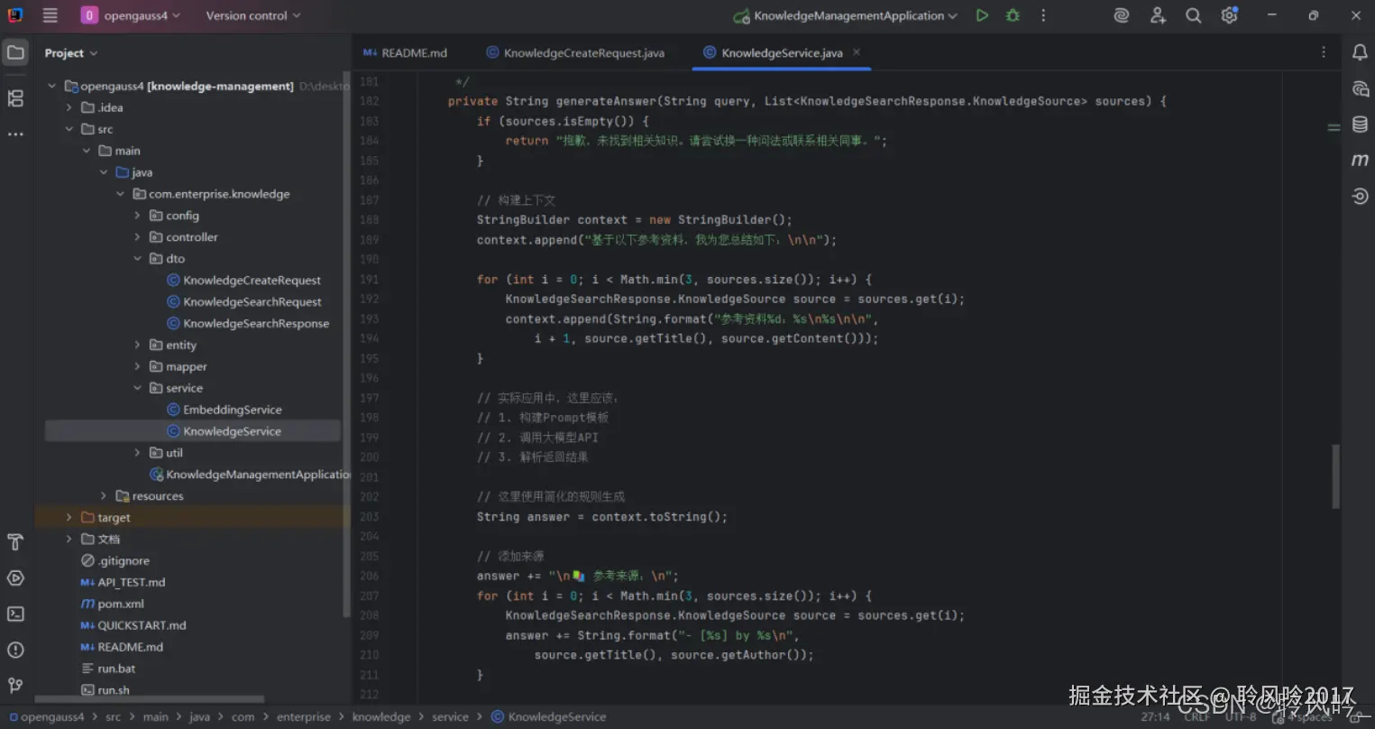Open the Git tool window icon
Image resolution: width=1375 pixels, height=729 pixels.
click(15, 686)
